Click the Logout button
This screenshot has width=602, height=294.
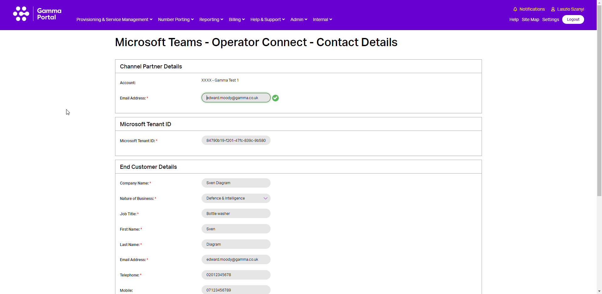point(573,19)
